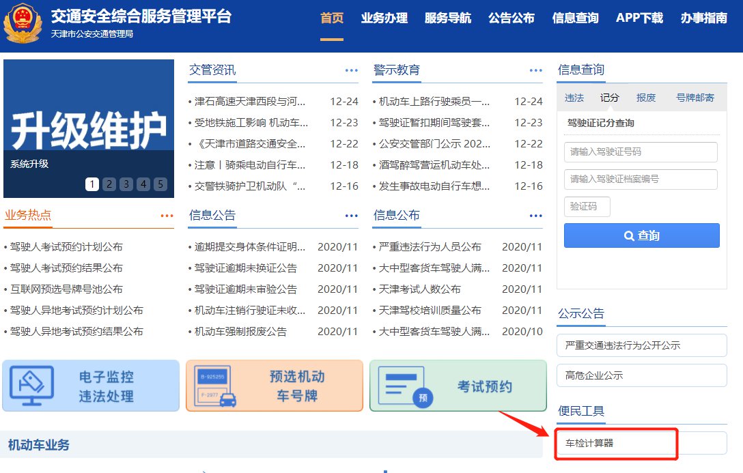Open the 电子监控违法处理 icon tile
743x473 pixels.
[91, 386]
